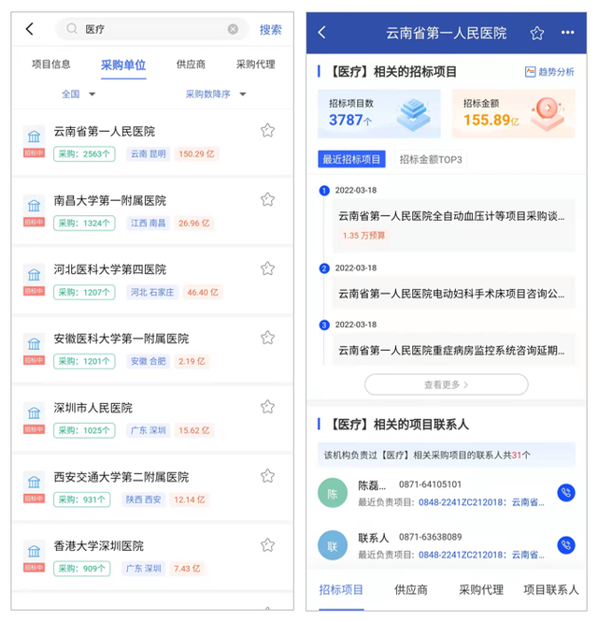Image resolution: width=598 pixels, height=622 pixels.
Task: Star the hospital in detail header
Action: (x=537, y=33)
